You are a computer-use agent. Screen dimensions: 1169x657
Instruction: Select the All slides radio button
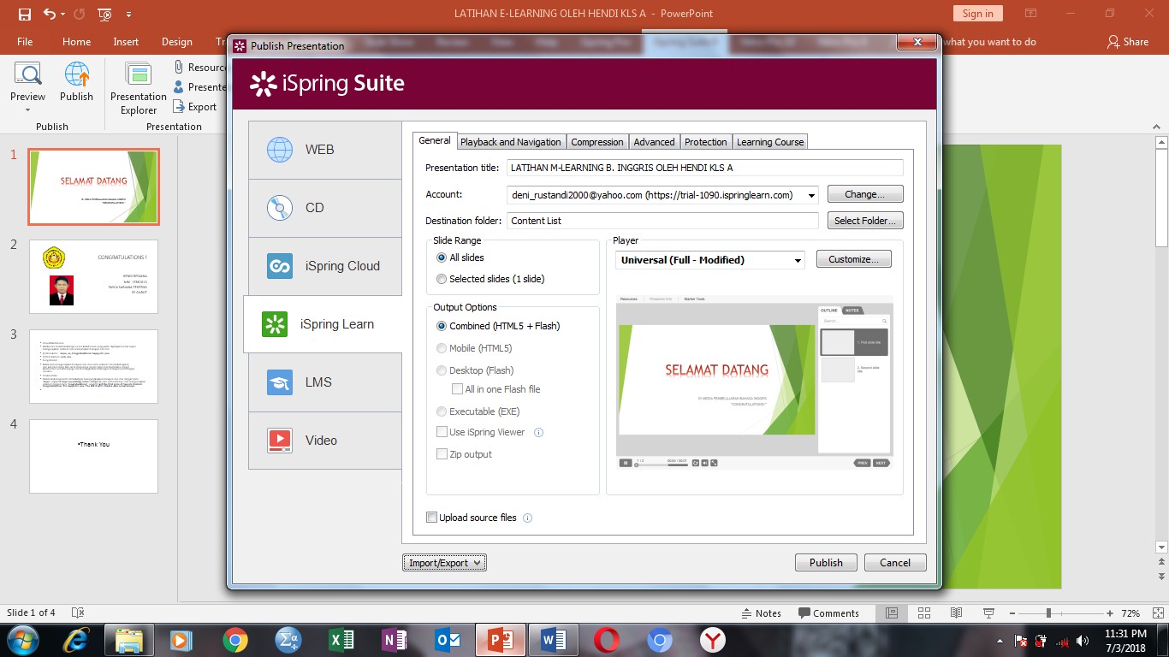(442, 257)
